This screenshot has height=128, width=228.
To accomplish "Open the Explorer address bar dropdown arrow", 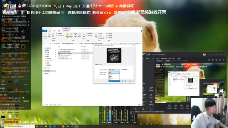I will [x=112, y=43].
